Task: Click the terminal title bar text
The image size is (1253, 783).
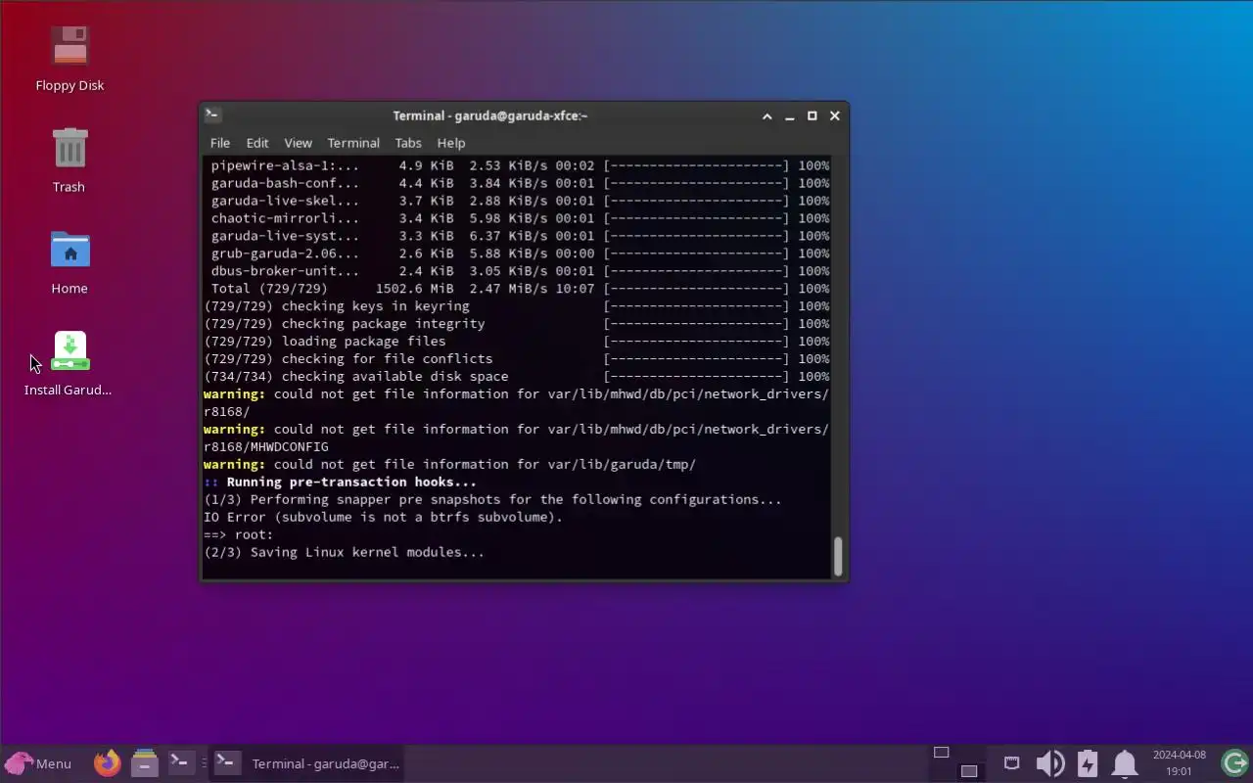Action: coord(490,115)
